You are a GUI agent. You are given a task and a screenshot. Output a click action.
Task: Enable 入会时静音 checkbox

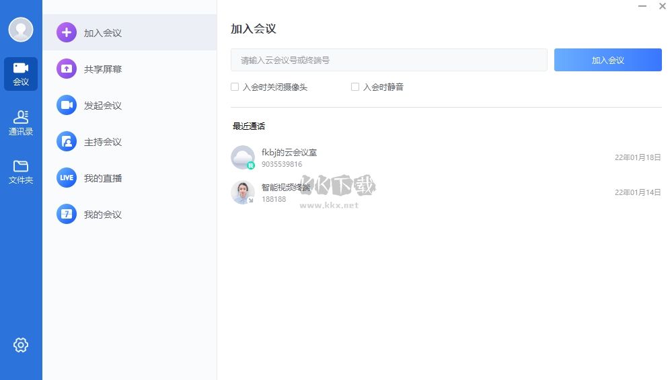[355, 87]
